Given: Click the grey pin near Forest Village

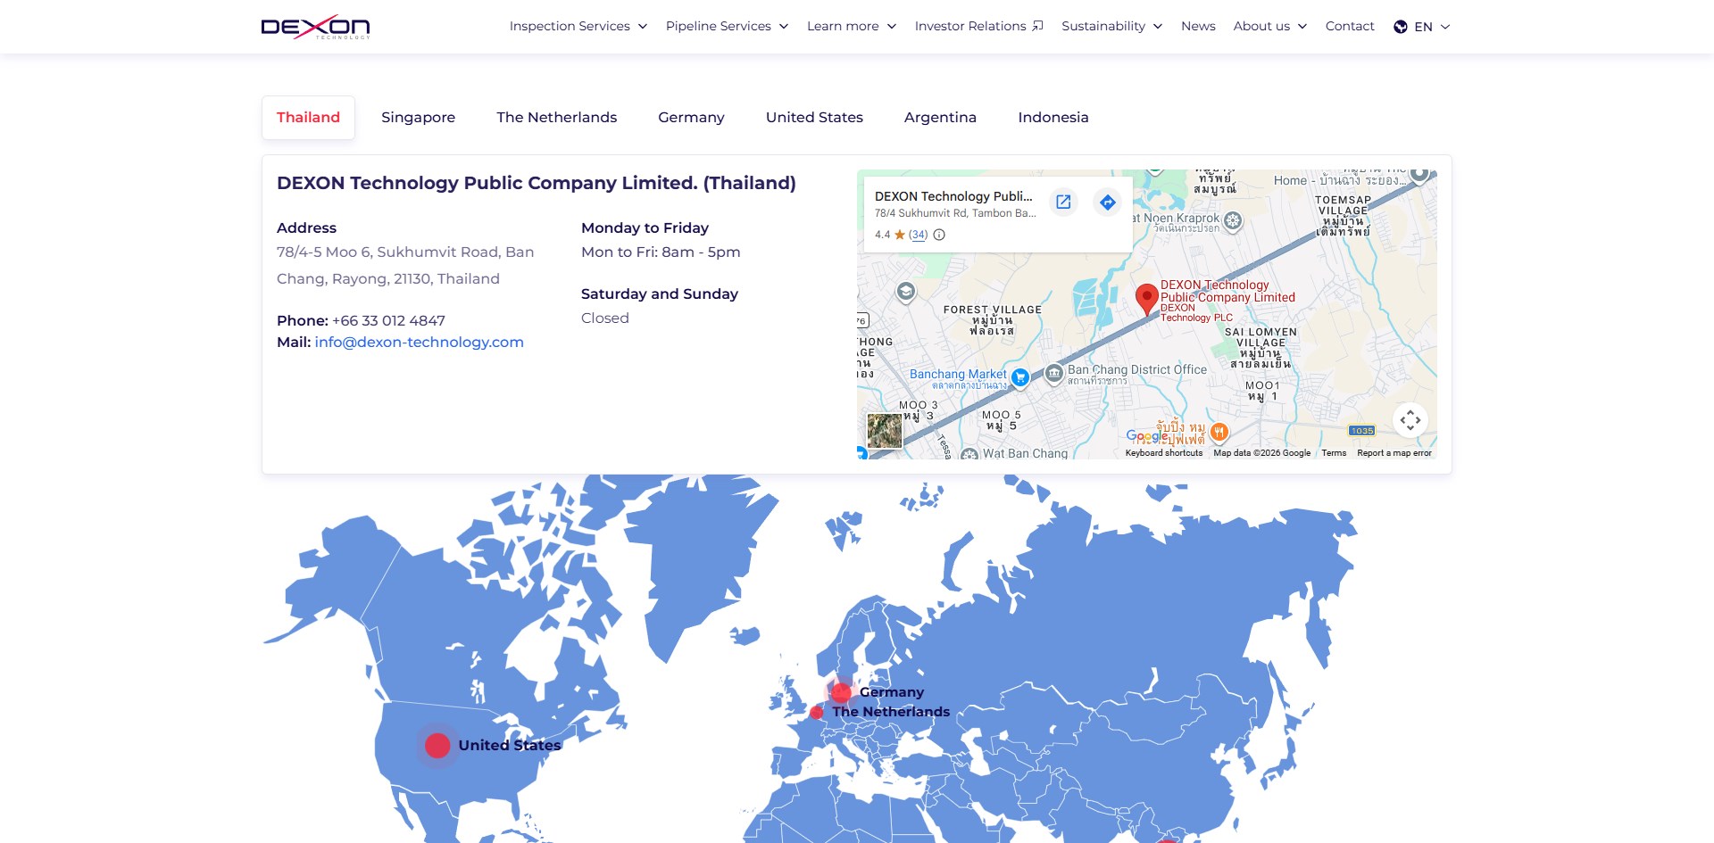Looking at the screenshot, I should click(906, 292).
